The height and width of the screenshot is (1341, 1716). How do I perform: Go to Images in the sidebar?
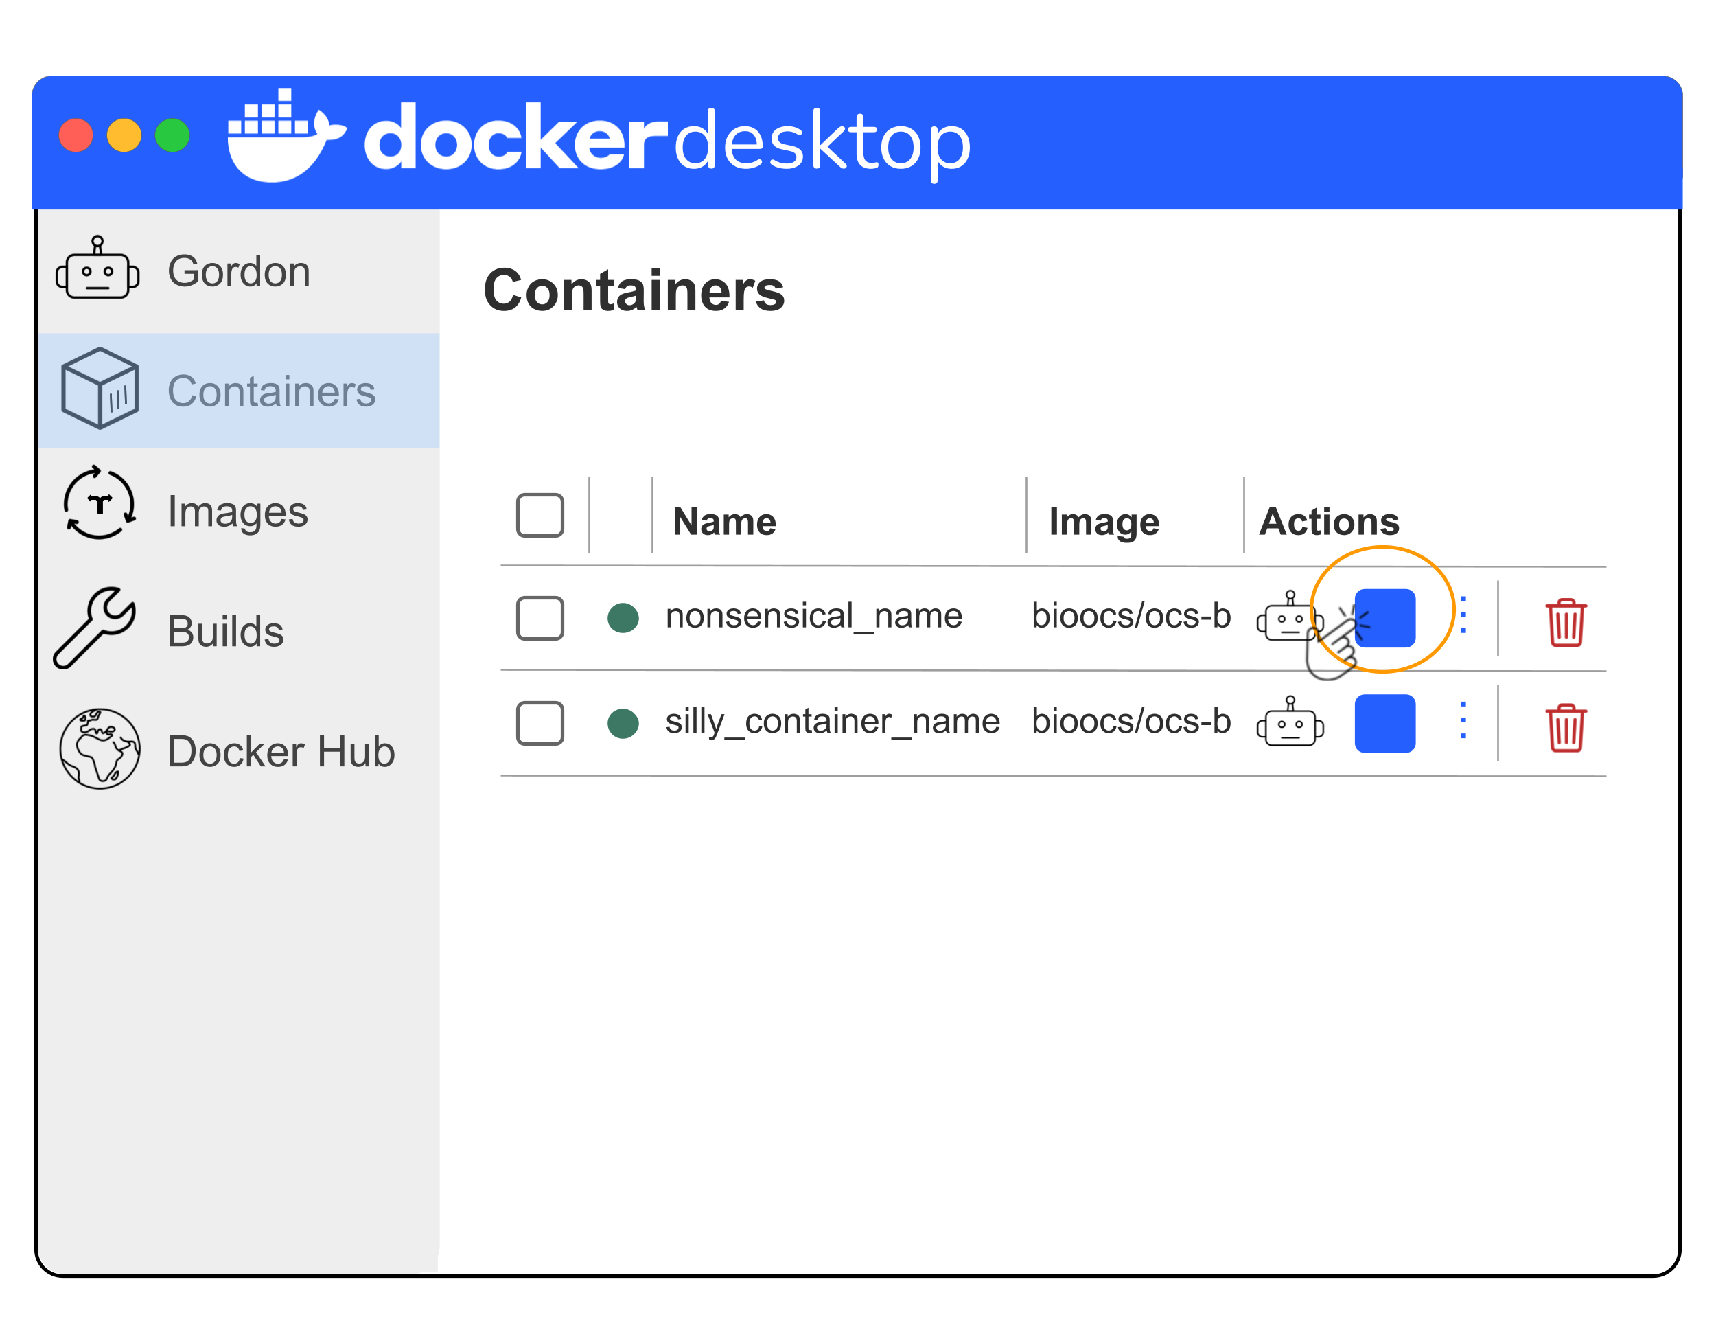pyautogui.click(x=238, y=511)
